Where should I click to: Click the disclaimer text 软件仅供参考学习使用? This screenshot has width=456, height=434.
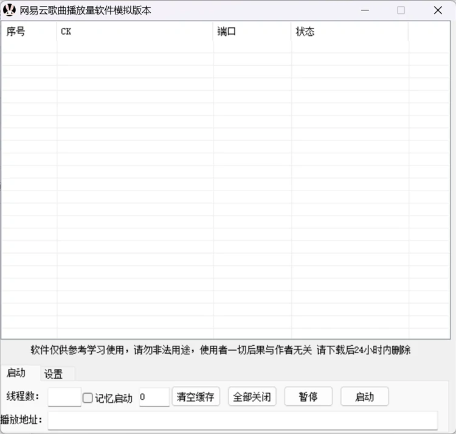(77, 350)
